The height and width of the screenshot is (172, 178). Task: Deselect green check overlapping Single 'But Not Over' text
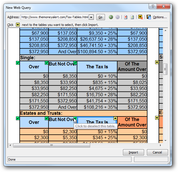point(75,63)
